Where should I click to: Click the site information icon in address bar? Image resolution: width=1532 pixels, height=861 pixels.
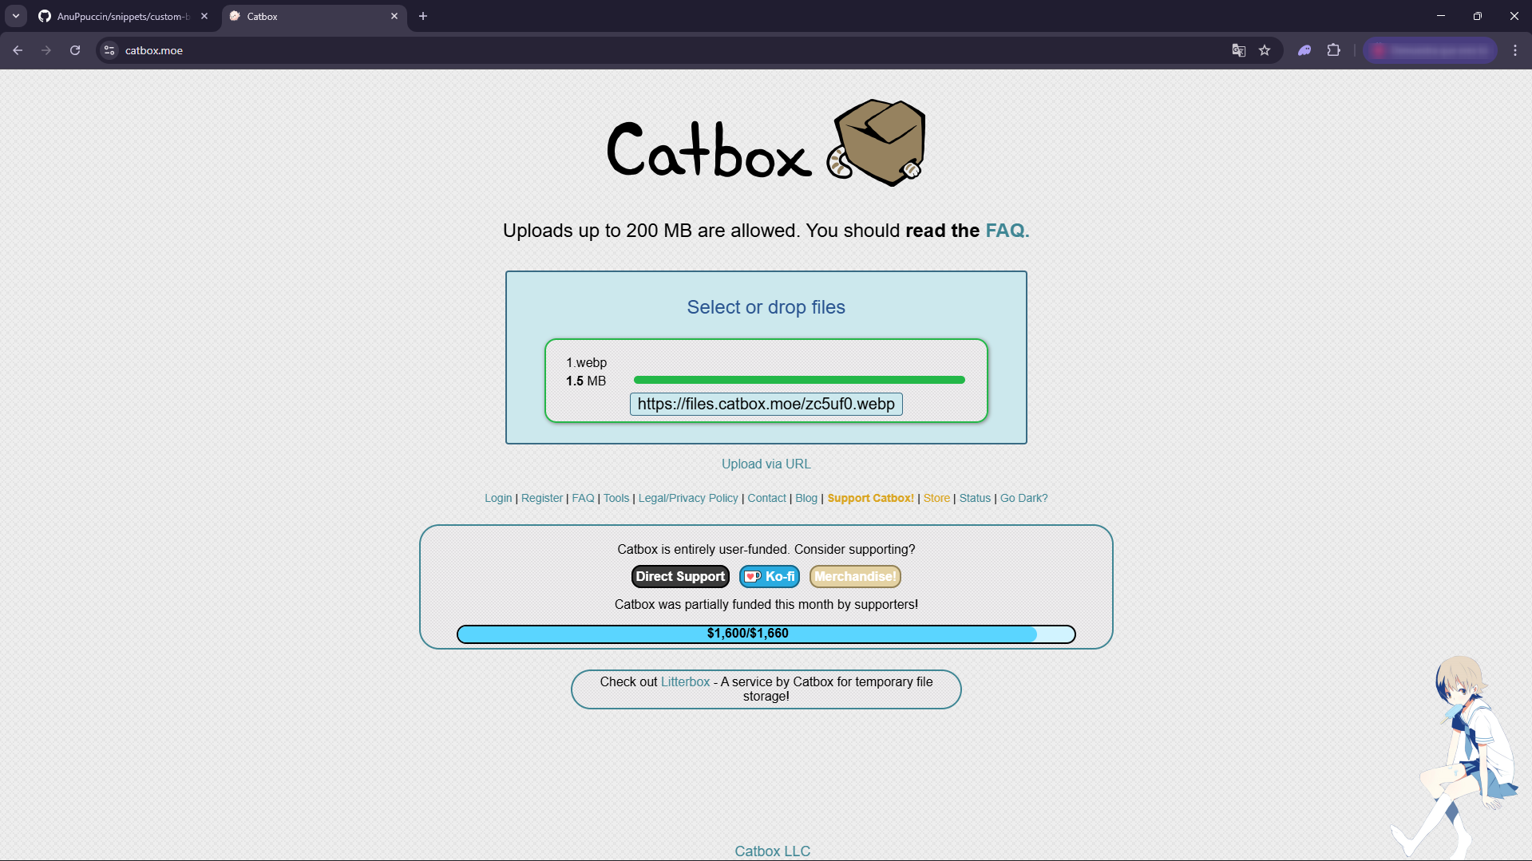110,50
